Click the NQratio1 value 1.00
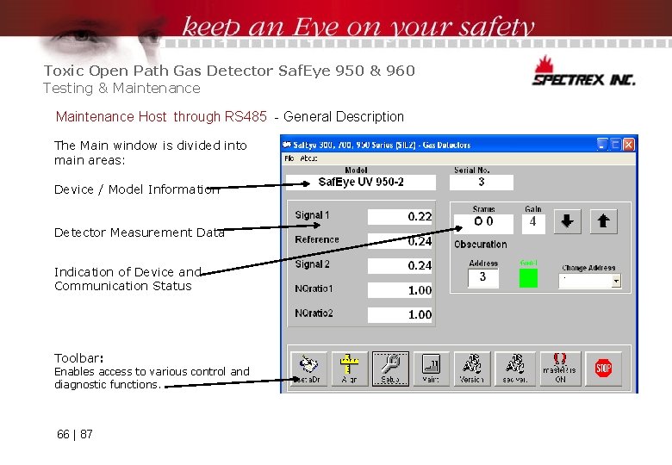Viewport: 672px width, 465px height. pyautogui.click(x=400, y=290)
